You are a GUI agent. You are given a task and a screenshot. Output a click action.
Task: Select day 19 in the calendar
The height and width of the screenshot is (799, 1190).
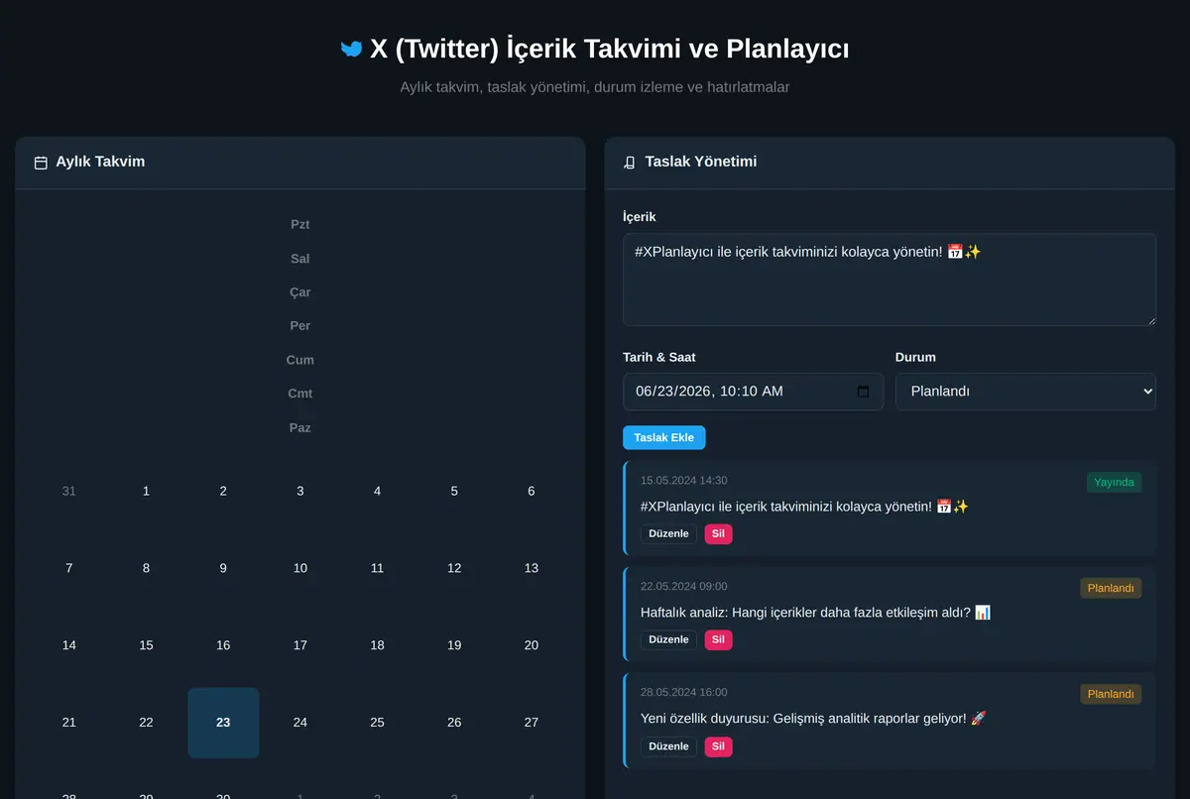point(454,645)
